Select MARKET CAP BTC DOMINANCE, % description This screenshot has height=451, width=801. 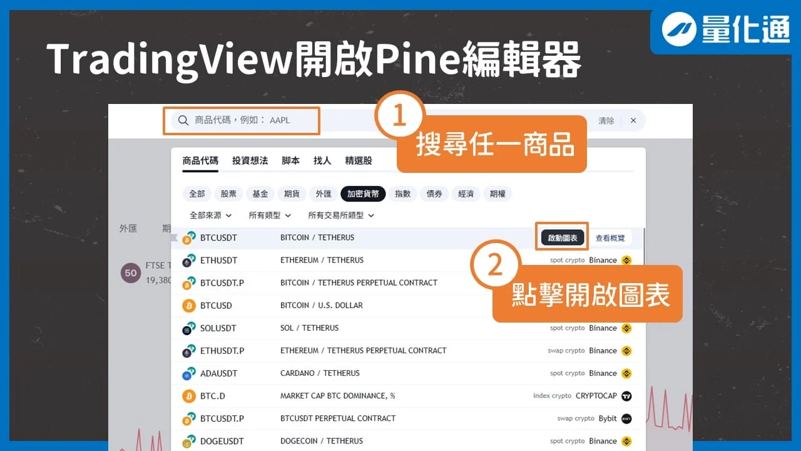[337, 396]
